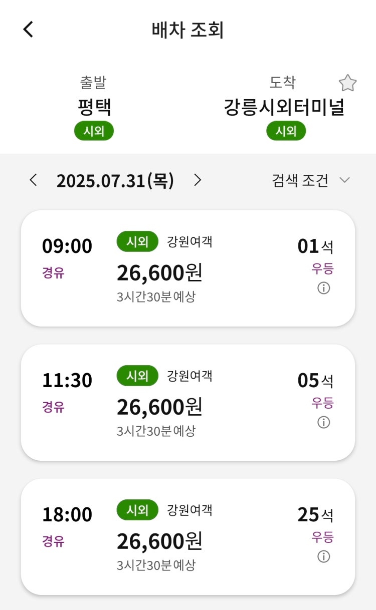Favorite this route with the star icon

[347, 83]
